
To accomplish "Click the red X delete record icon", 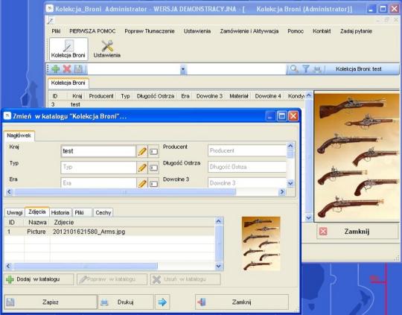I will (x=67, y=69).
